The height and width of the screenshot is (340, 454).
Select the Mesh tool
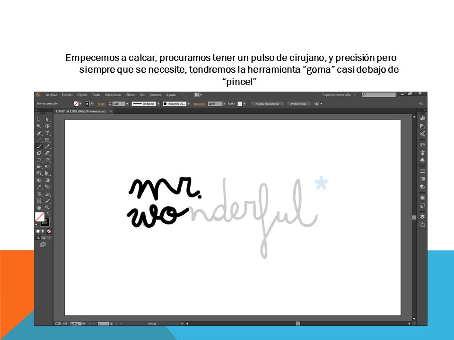[x=39, y=180]
